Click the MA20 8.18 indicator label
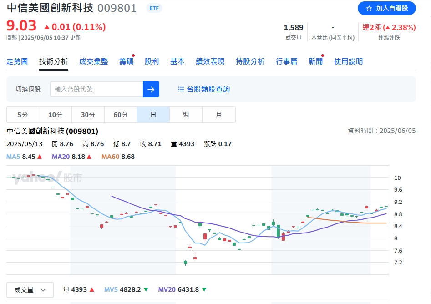The width and height of the screenshot is (431, 304). (x=72, y=157)
